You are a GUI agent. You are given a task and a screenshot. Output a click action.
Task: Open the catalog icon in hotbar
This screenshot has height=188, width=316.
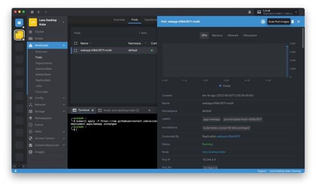pyautogui.click(x=19, y=23)
